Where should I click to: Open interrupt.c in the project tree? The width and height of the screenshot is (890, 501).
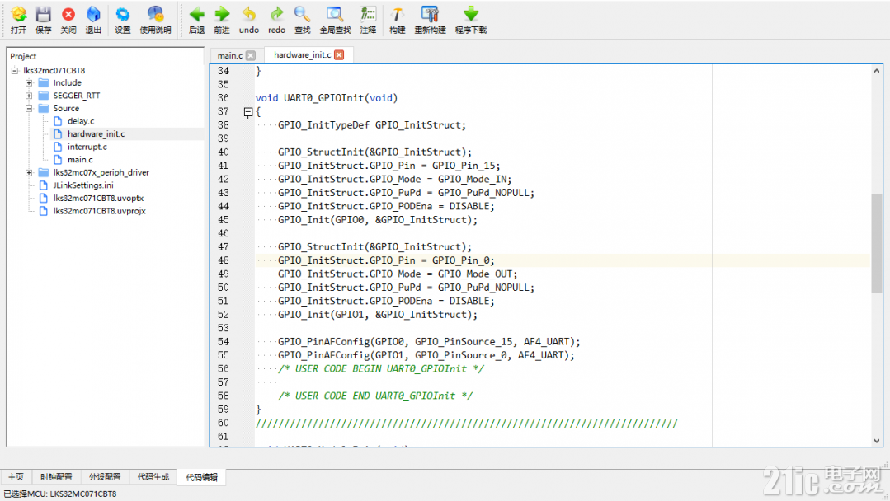click(87, 147)
